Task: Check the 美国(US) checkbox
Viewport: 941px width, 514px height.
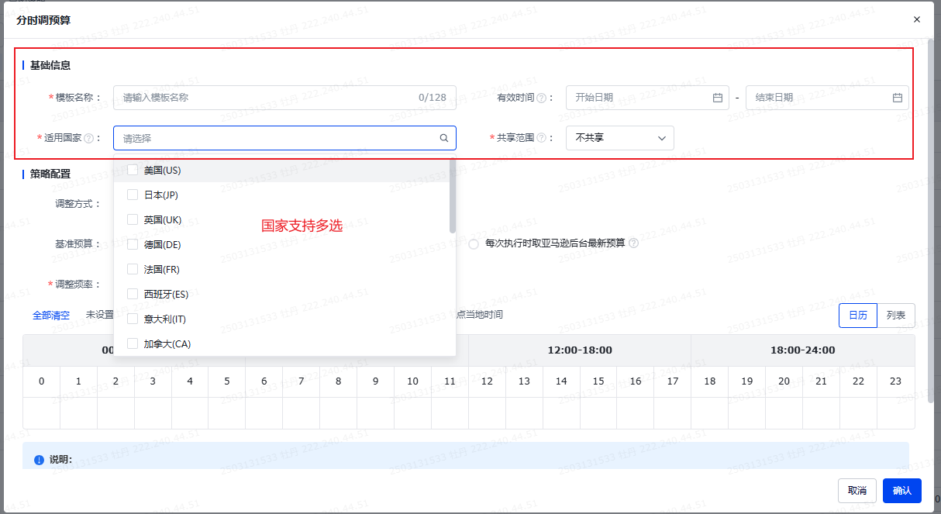Action: pyautogui.click(x=133, y=170)
